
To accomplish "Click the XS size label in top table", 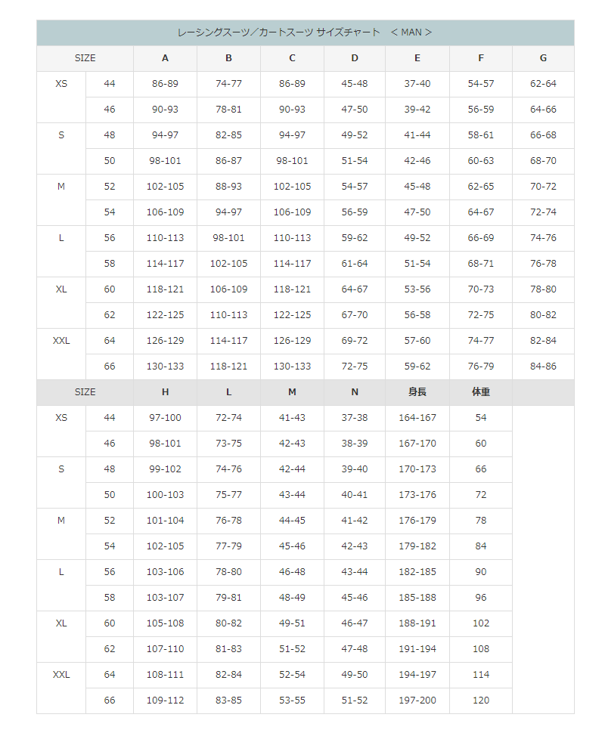I will [x=61, y=84].
